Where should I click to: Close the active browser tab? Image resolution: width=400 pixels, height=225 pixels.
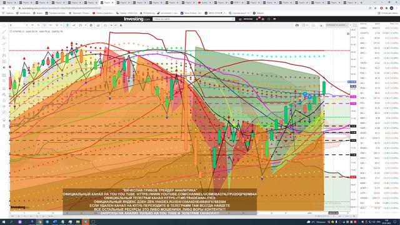coord(112,2)
